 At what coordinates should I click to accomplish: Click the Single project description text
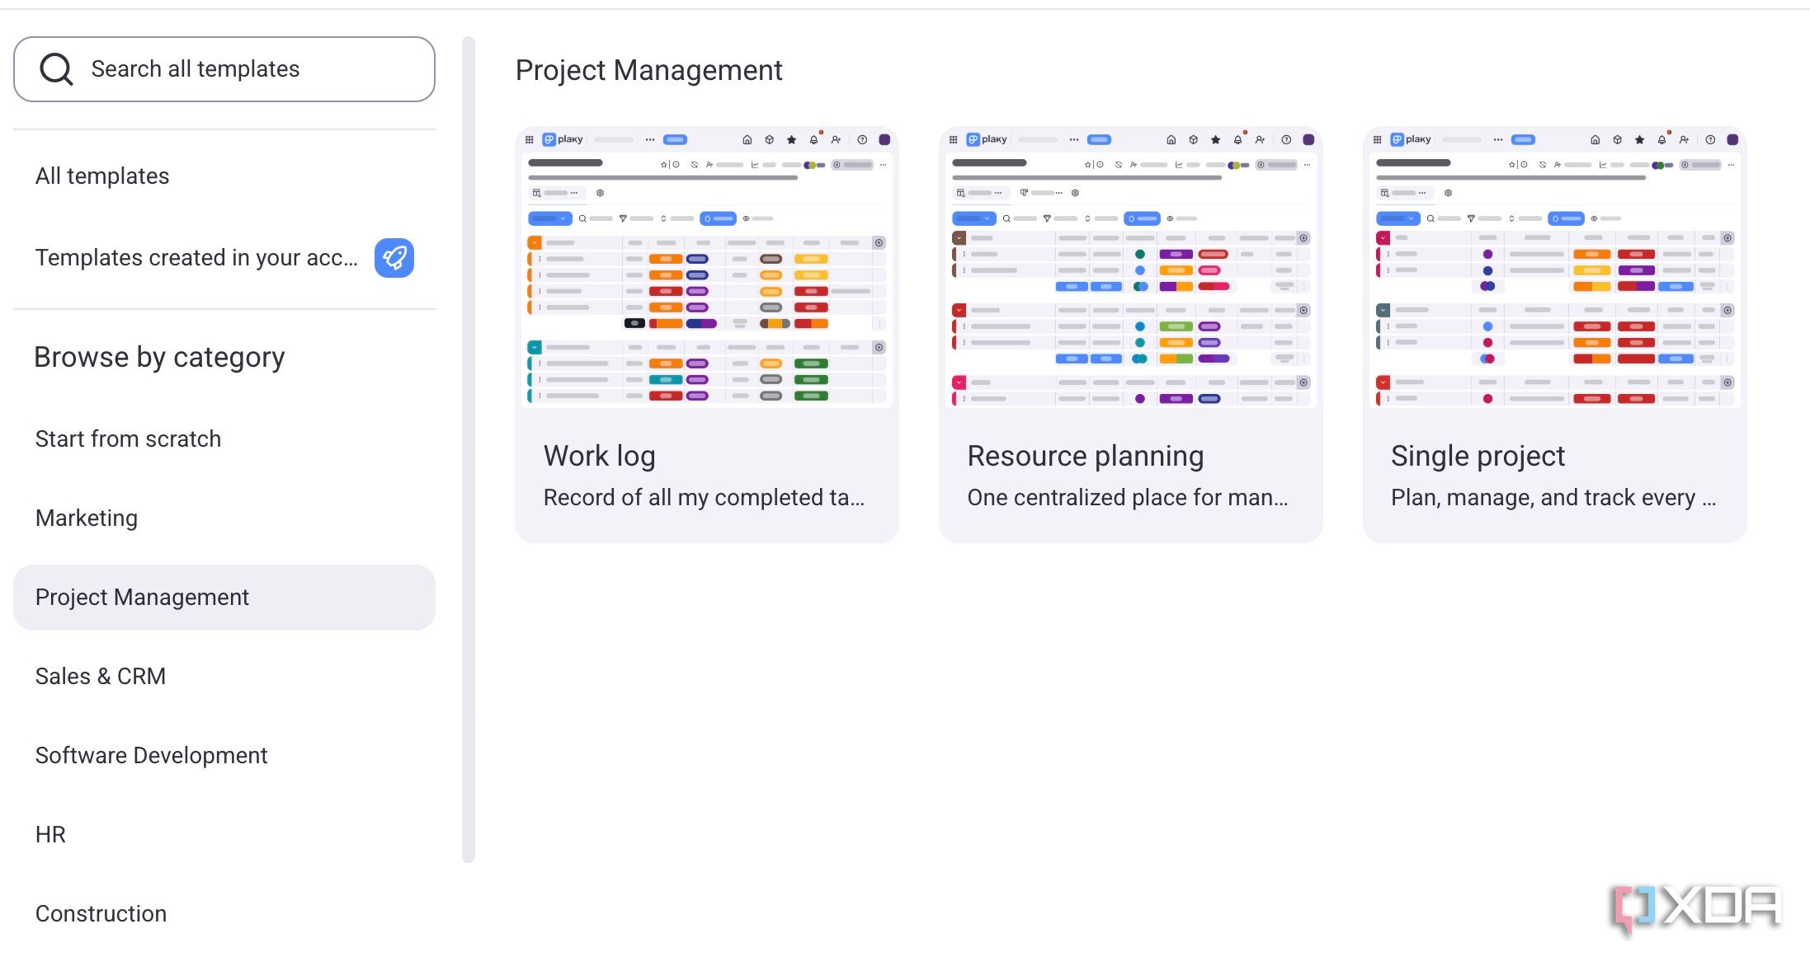pos(1553,497)
